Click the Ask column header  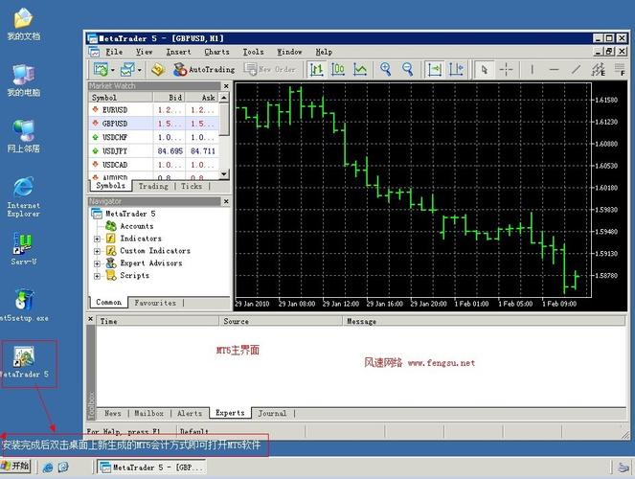202,97
